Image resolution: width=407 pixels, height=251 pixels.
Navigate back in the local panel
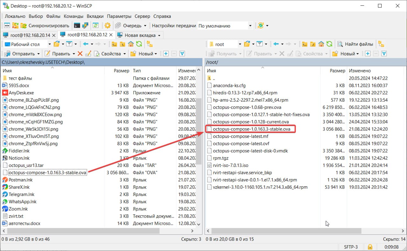85,44
